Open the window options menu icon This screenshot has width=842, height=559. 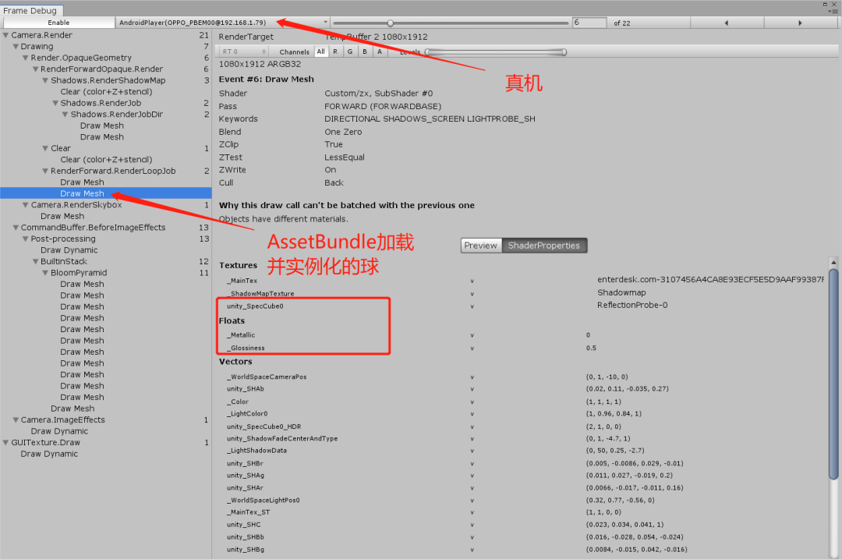[833, 10]
